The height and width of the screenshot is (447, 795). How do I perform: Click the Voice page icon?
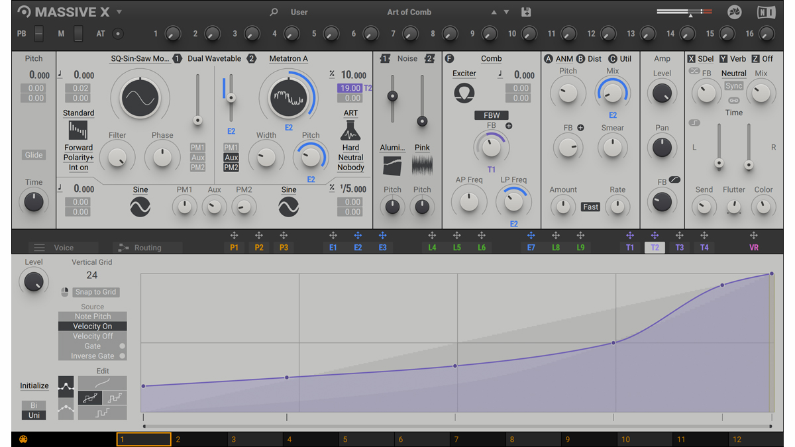coord(39,248)
